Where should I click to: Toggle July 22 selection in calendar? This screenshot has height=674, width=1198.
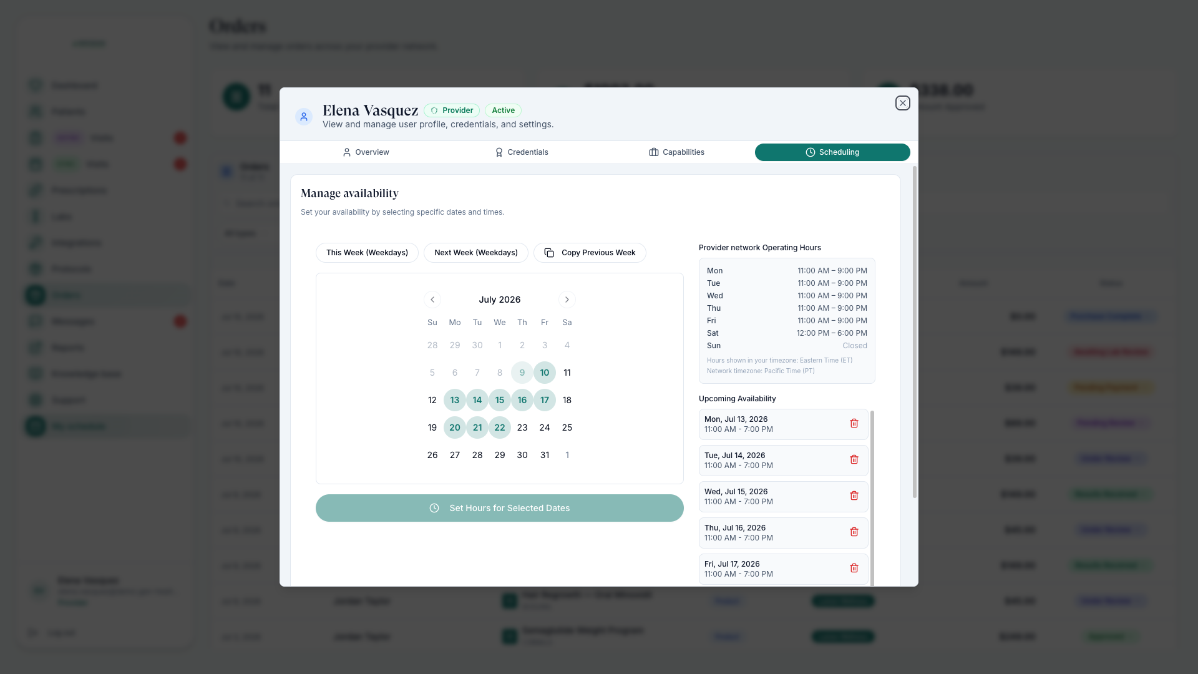[x=500, y=427]
